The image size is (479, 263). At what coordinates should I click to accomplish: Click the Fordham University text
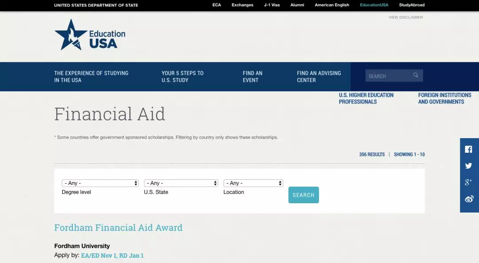click(82, 246)
